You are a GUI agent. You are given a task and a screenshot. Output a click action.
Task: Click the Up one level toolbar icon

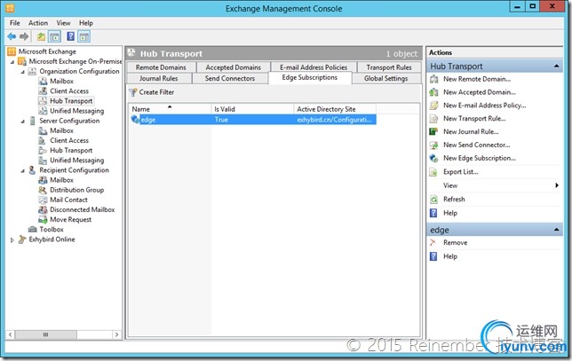tap(41, 36)
